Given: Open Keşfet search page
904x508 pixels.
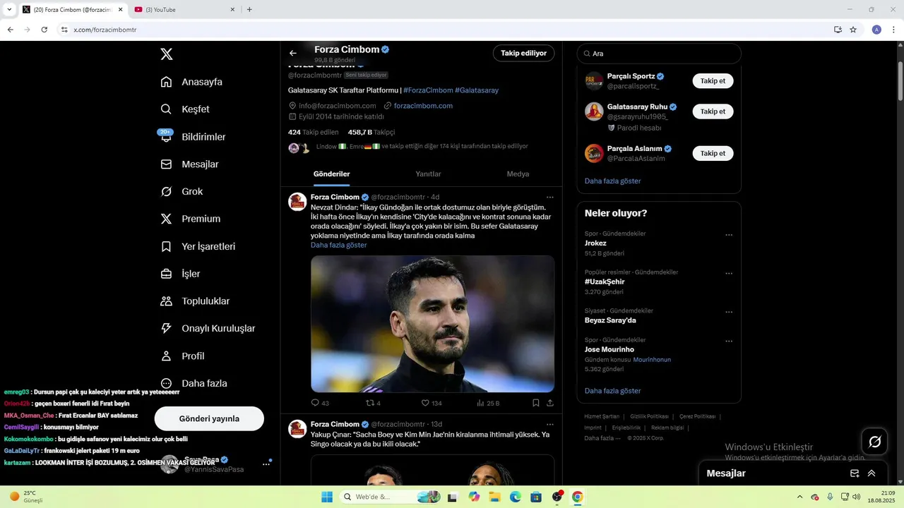Looking at the screenshot, I should (x=185, y=109).
